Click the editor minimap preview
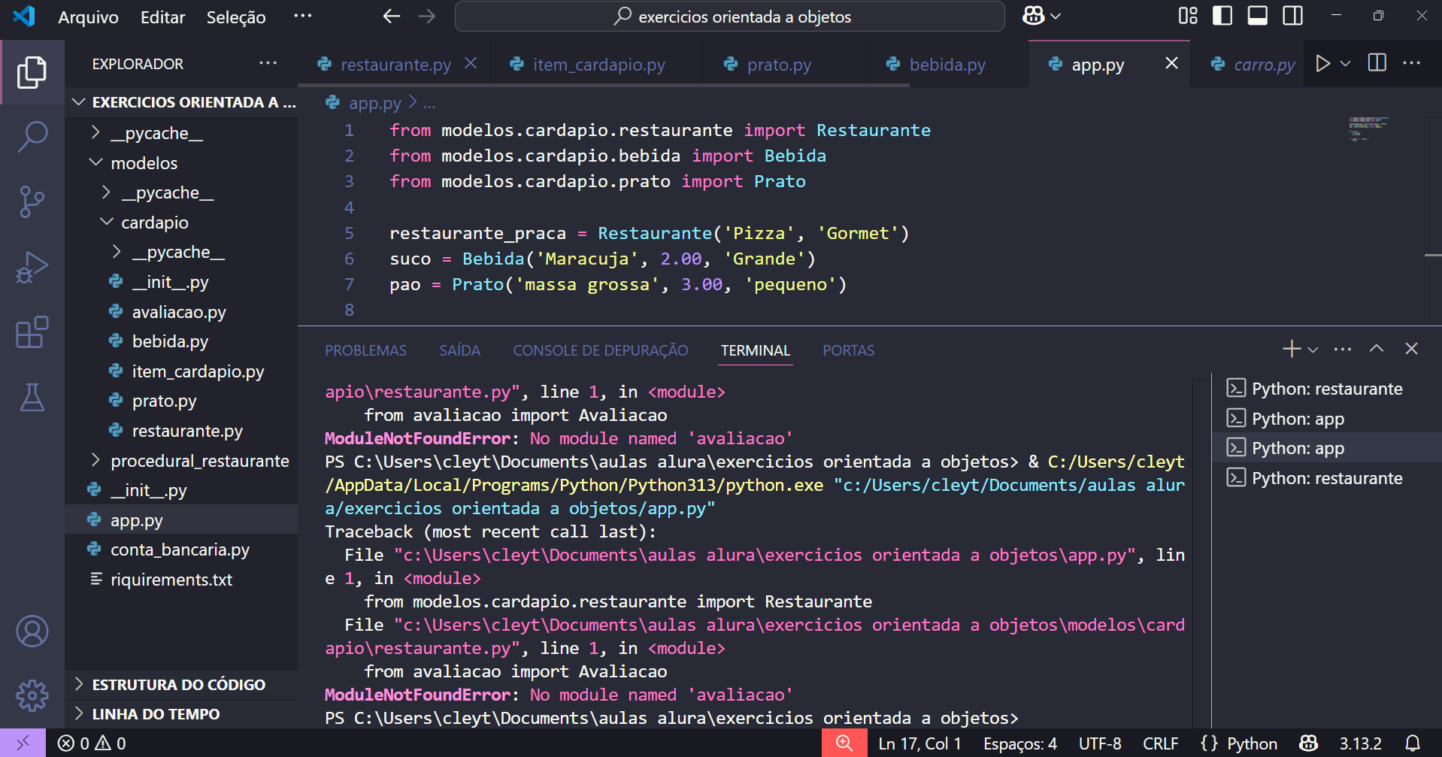This screenshot has width=1442, height=757. tap(1368, 129)
